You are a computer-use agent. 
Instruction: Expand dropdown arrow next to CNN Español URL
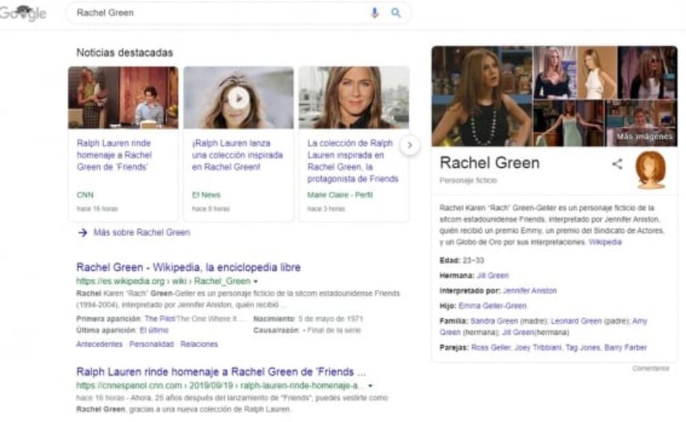click(x=371, y=386)
